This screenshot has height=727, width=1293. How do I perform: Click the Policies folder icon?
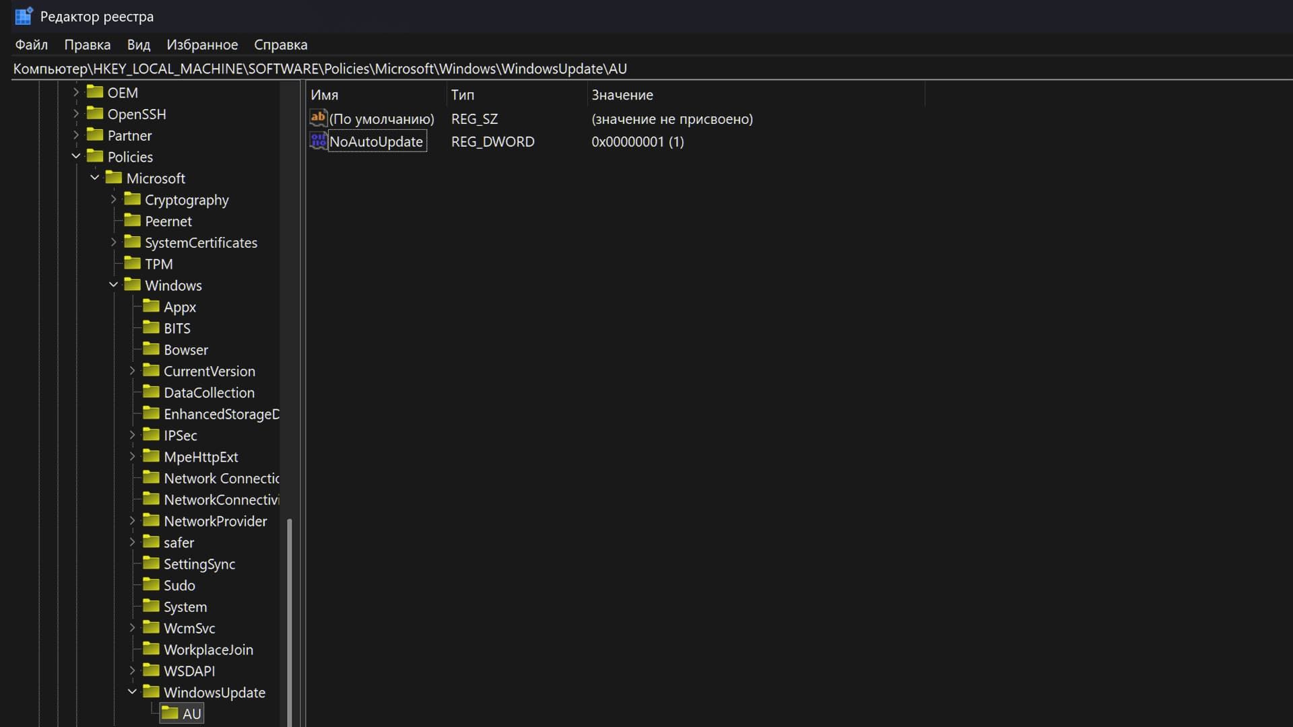(x=95, y=156)
